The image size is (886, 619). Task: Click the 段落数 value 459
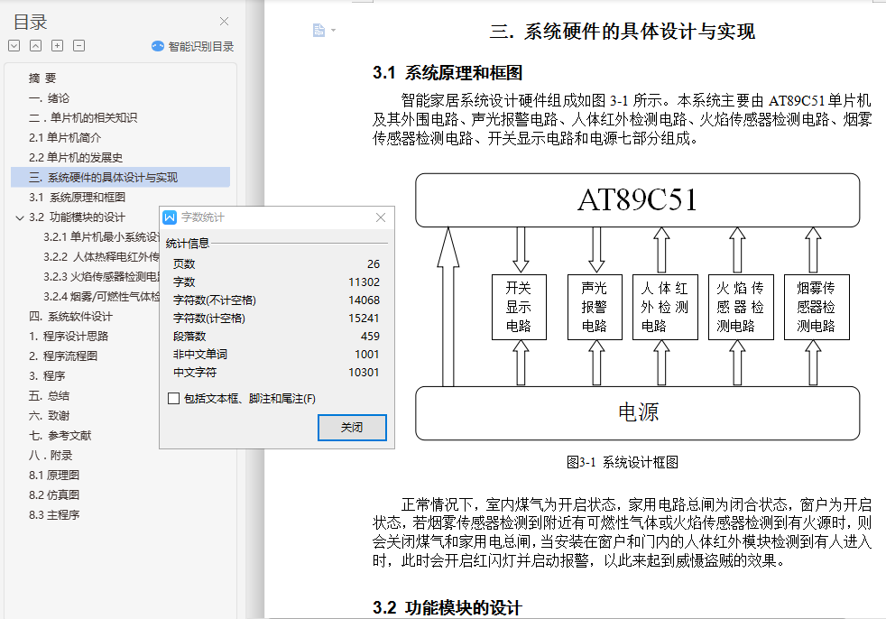tap(370, 337)
